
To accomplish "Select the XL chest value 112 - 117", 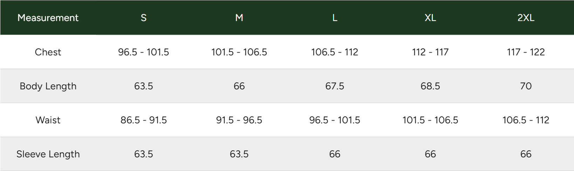I will [x=430, y=52].
